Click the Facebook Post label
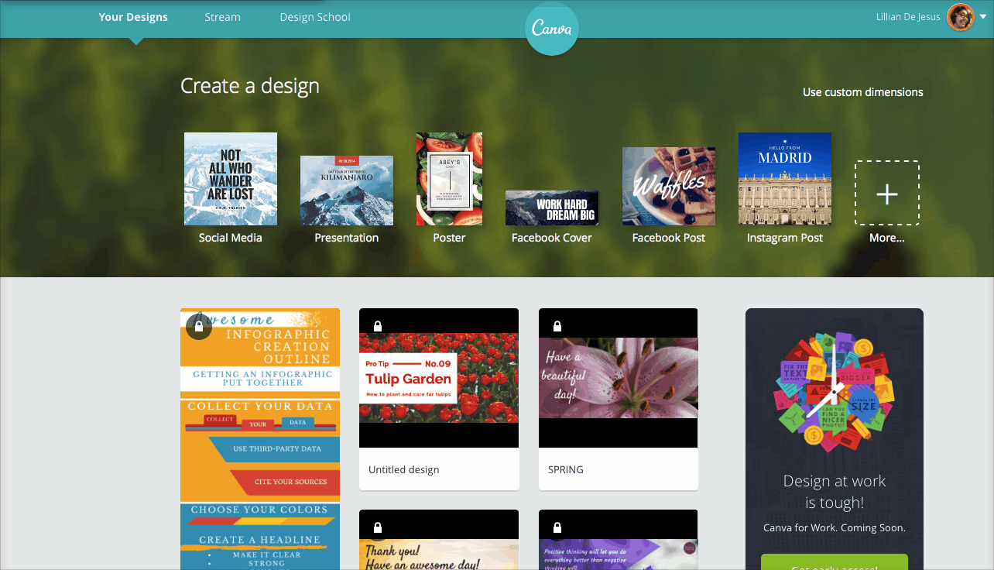This screenshot has width=994, height=570. click(x=669, y=238)
